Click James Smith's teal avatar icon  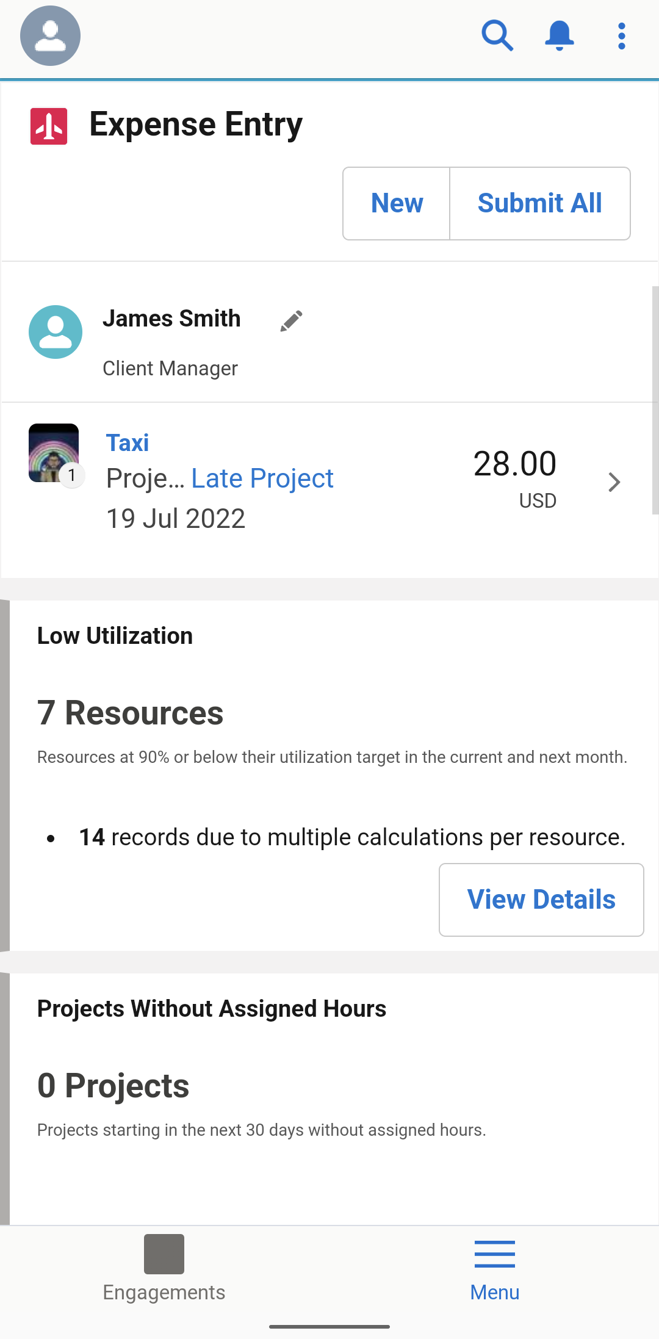click(56, 332)
